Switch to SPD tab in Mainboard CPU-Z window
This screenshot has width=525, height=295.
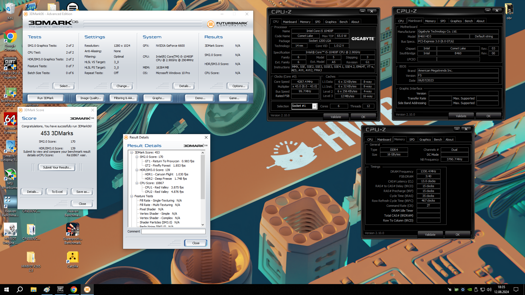point(443,21)
